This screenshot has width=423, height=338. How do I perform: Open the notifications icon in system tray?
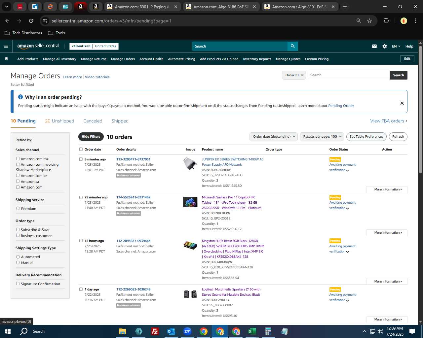pos(412,331)
